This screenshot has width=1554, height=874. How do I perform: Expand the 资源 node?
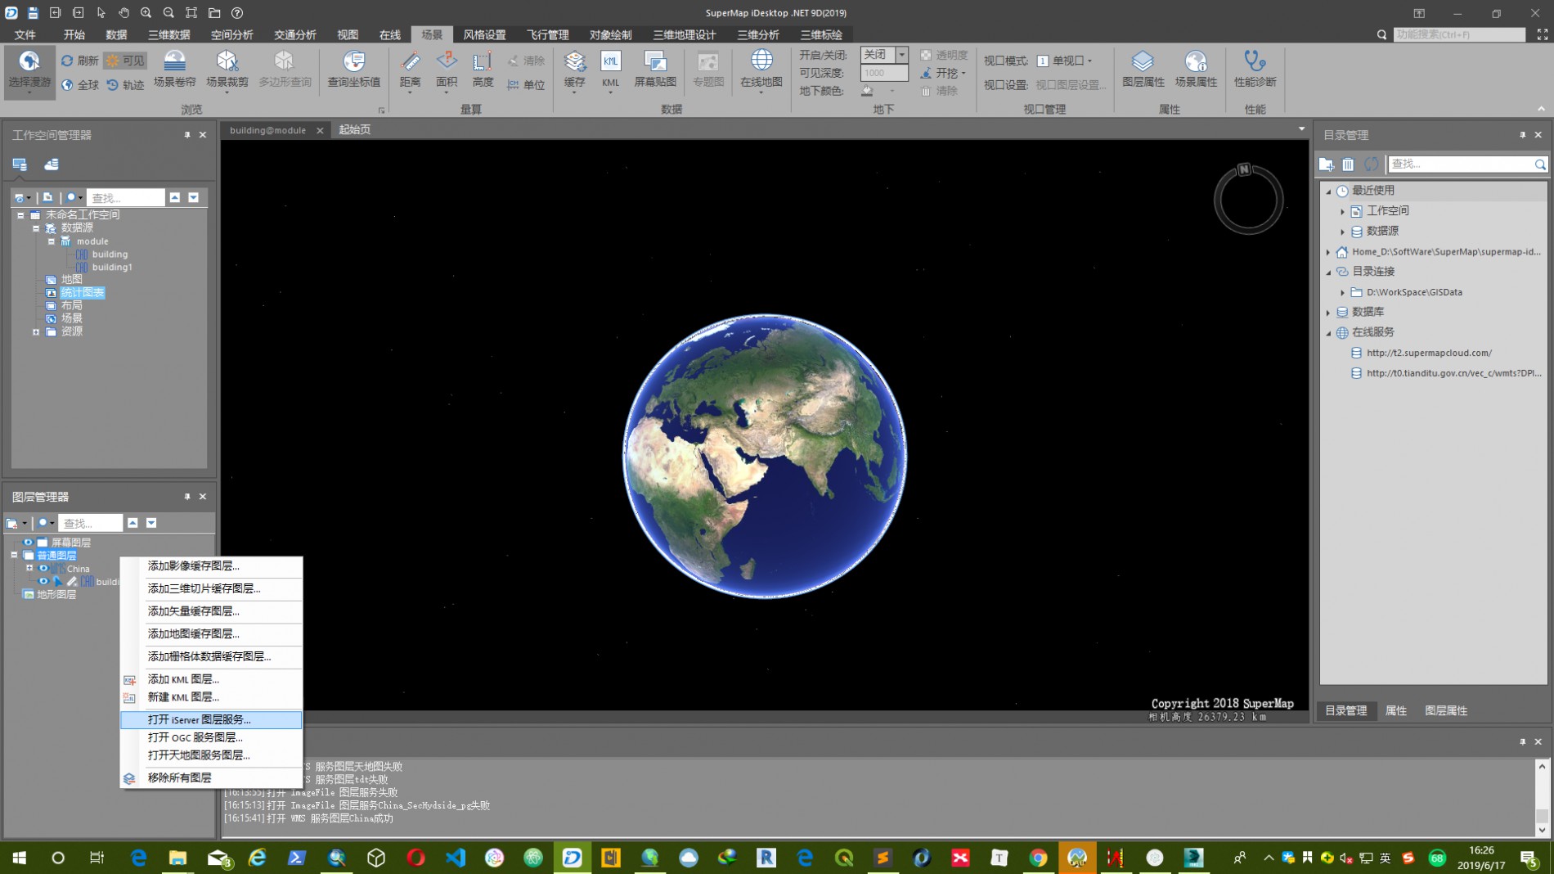36,331
